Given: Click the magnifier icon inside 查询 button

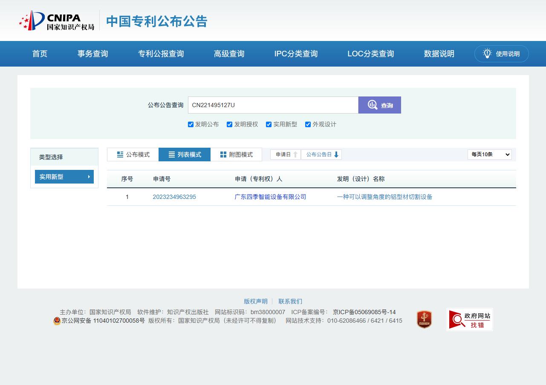Looking at the screenshot, I should [x=373, y=105].
